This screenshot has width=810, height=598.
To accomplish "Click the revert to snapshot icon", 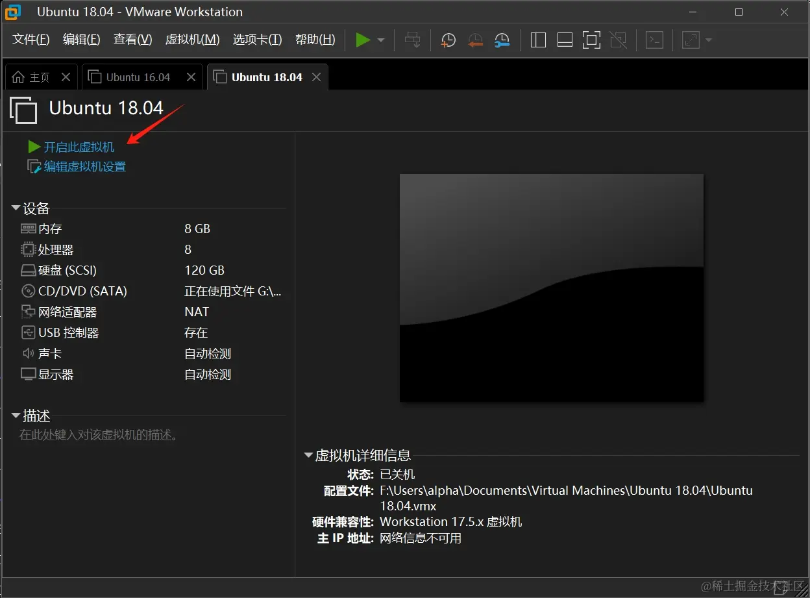I will click(x=475, y=40).
